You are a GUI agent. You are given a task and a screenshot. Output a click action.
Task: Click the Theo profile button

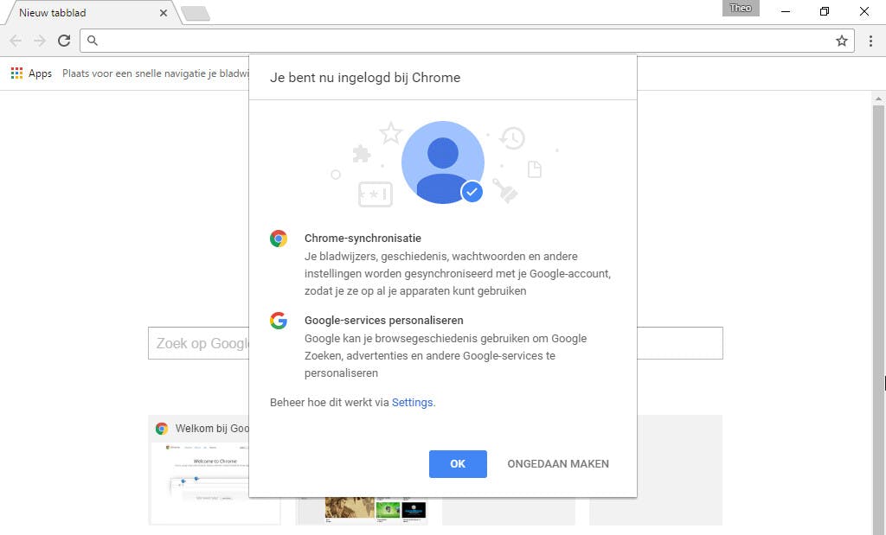741,8
